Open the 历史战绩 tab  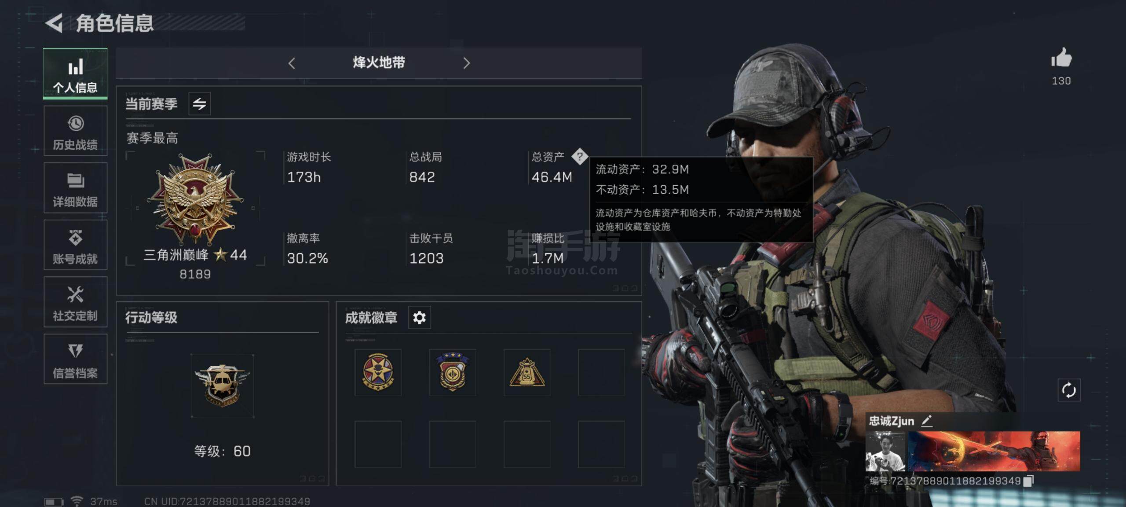coord(75,131)
